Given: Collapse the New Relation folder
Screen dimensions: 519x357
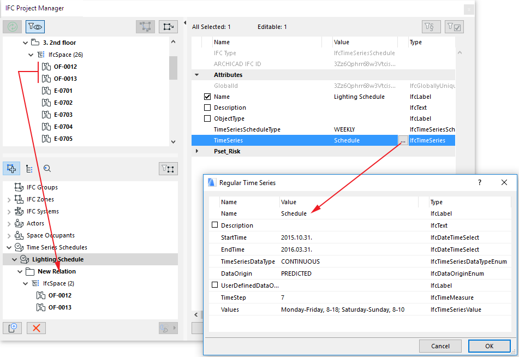Looking at the screenshot, I should click(x=20, y=271).
